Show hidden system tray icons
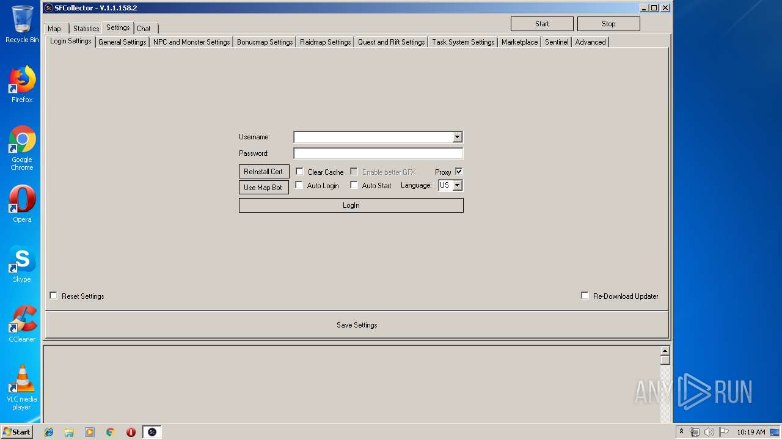782x440 pixels. pos(681,432)
